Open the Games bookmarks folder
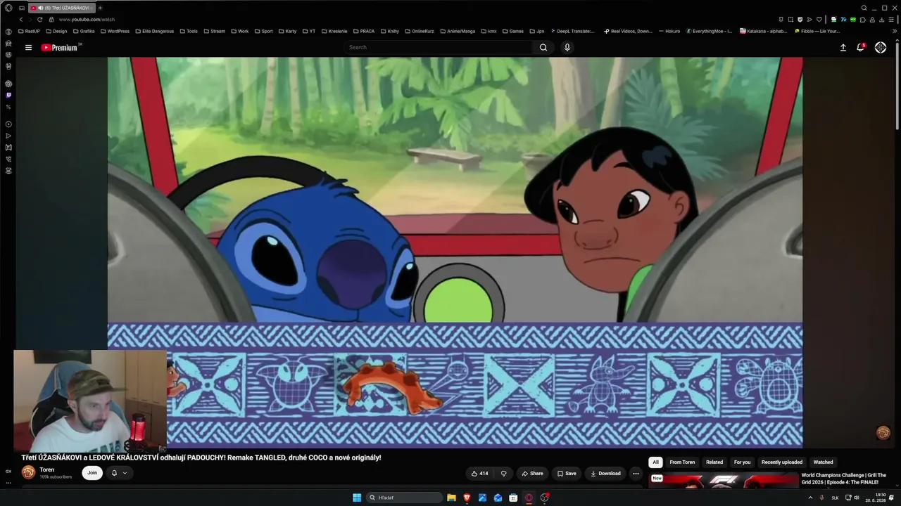 coord(512,31)
